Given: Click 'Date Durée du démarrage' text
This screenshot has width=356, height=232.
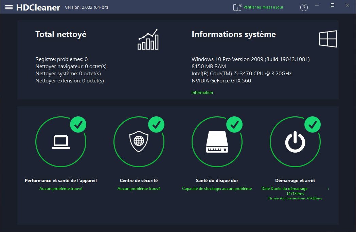Looking at the screenshot, I should (284, 189).
